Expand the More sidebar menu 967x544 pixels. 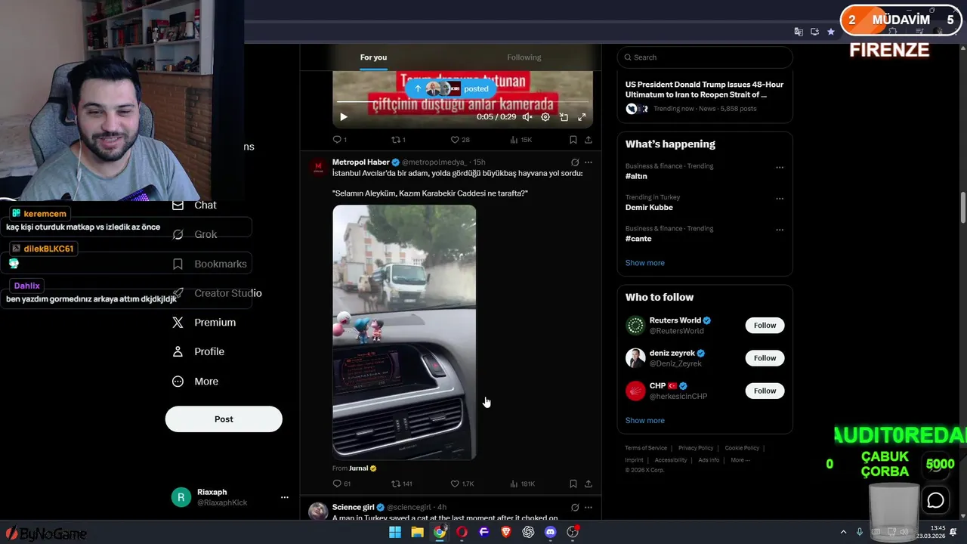pyautogui.click(x=196, y=382)
